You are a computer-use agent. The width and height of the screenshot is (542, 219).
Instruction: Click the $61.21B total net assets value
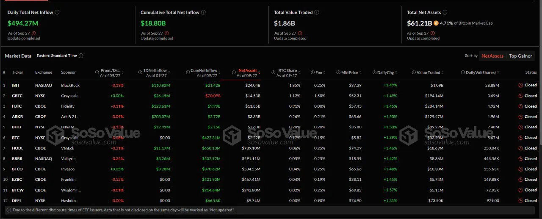point(420,23)
